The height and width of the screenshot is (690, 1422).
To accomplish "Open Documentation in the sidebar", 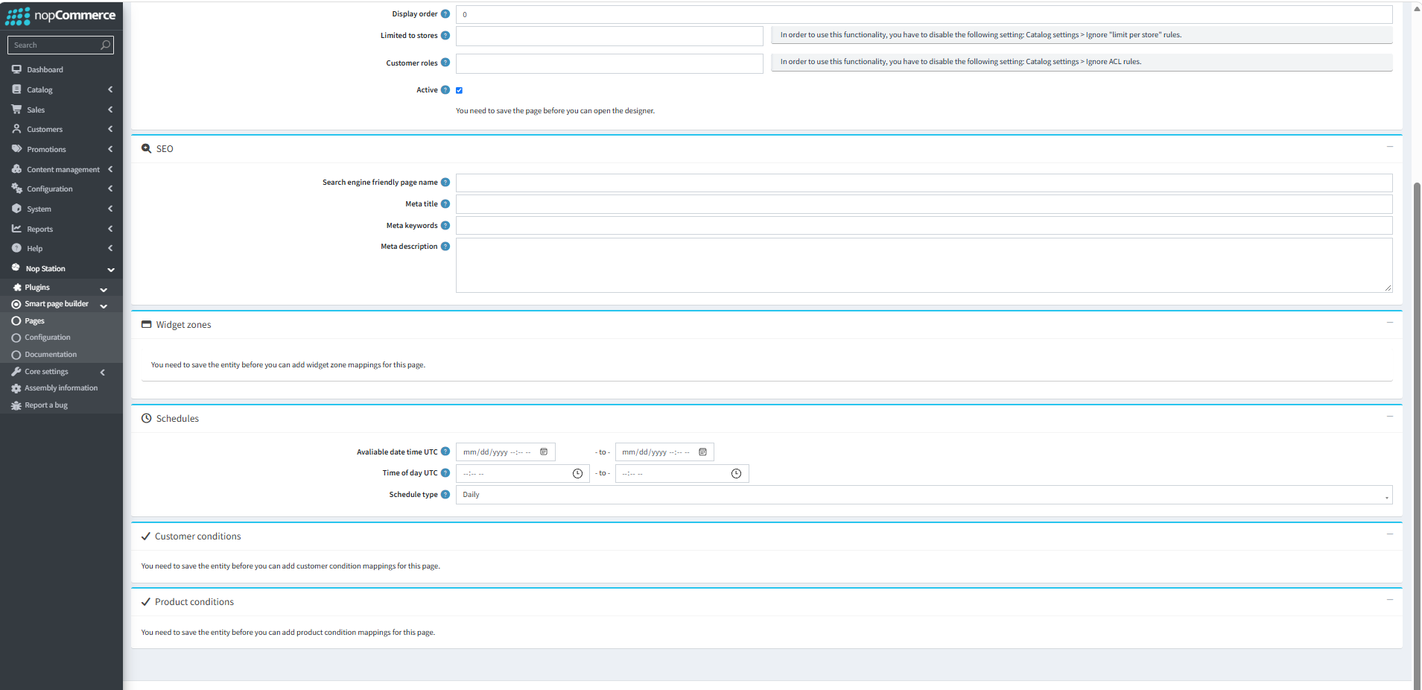I will (x=61, y=355).
